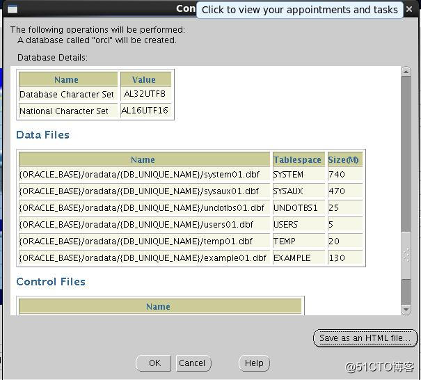
Task: Click the scrollbar down arrow
Action: (x=406, y=310)
